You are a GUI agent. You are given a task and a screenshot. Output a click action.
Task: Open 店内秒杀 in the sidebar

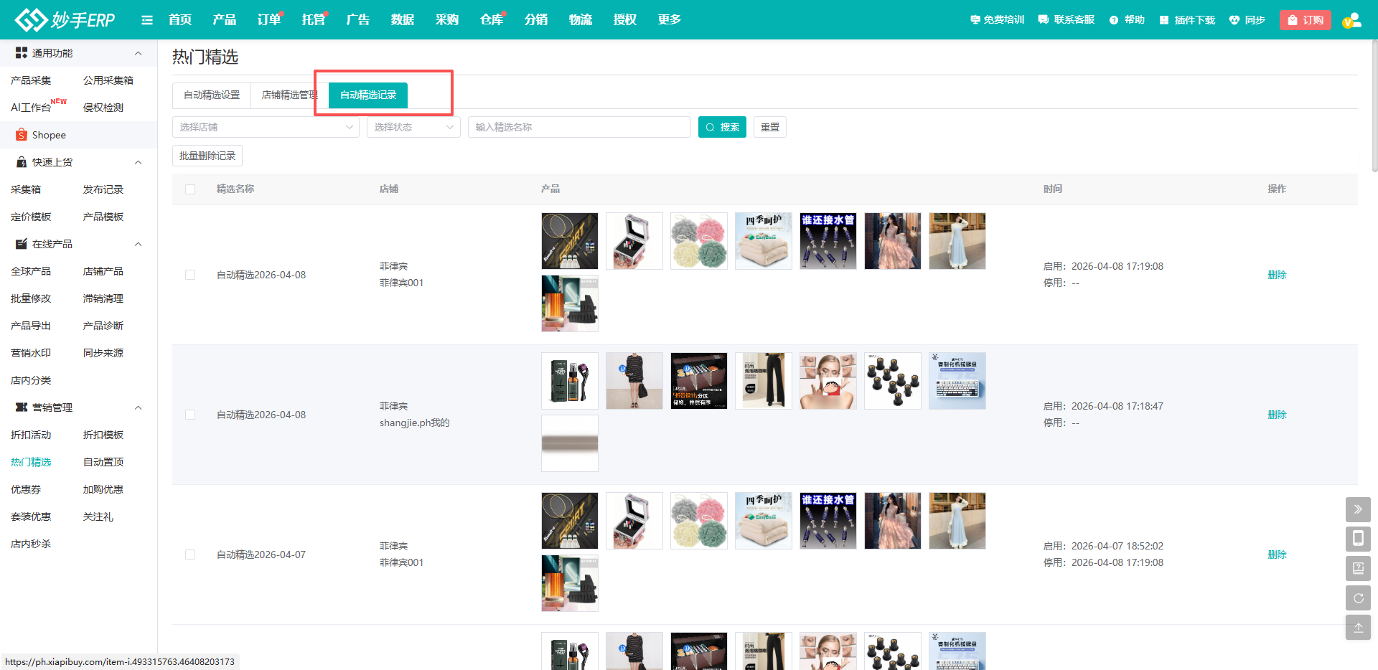point(31,544)
